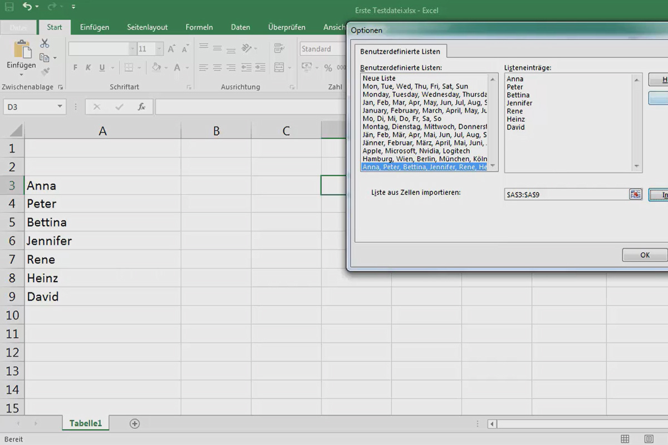Open the font name combo box
The image size is (668, 445).
click(x=102, y=49)
